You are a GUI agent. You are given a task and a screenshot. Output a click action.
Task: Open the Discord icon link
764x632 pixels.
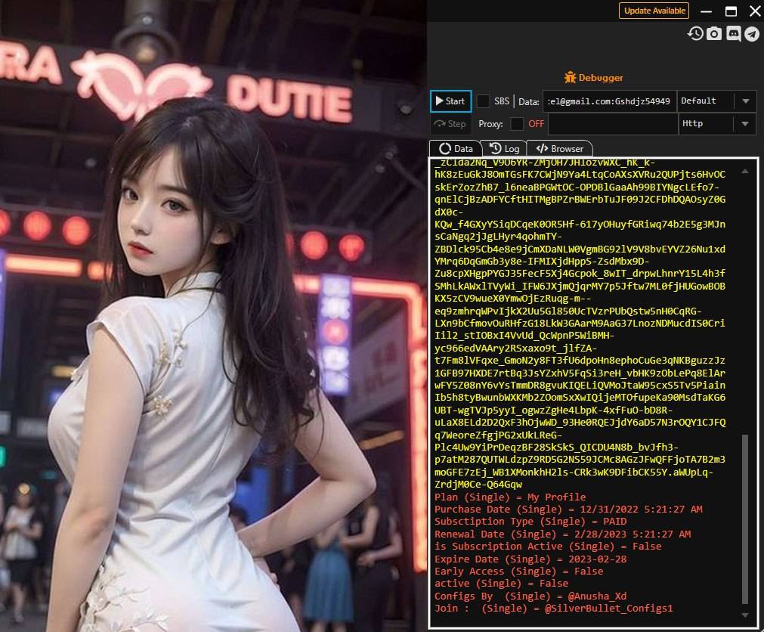(733, 33)
